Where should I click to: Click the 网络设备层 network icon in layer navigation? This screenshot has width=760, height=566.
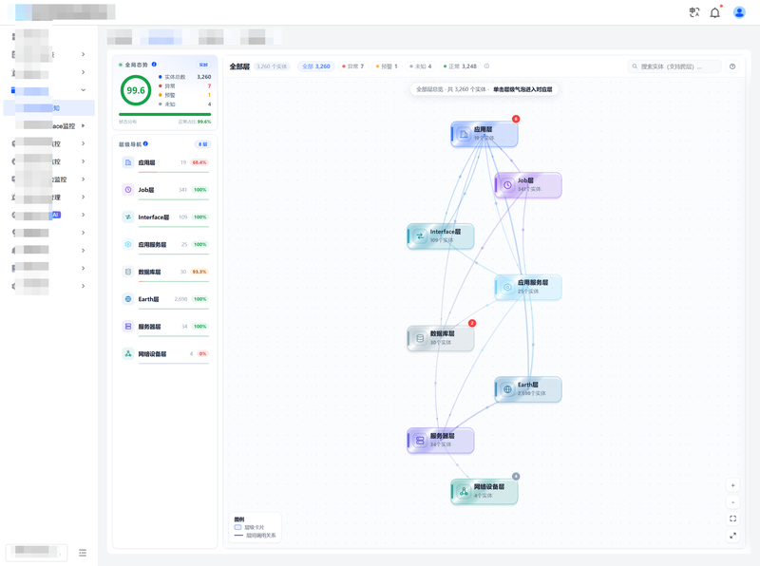[x=128, y=353]
